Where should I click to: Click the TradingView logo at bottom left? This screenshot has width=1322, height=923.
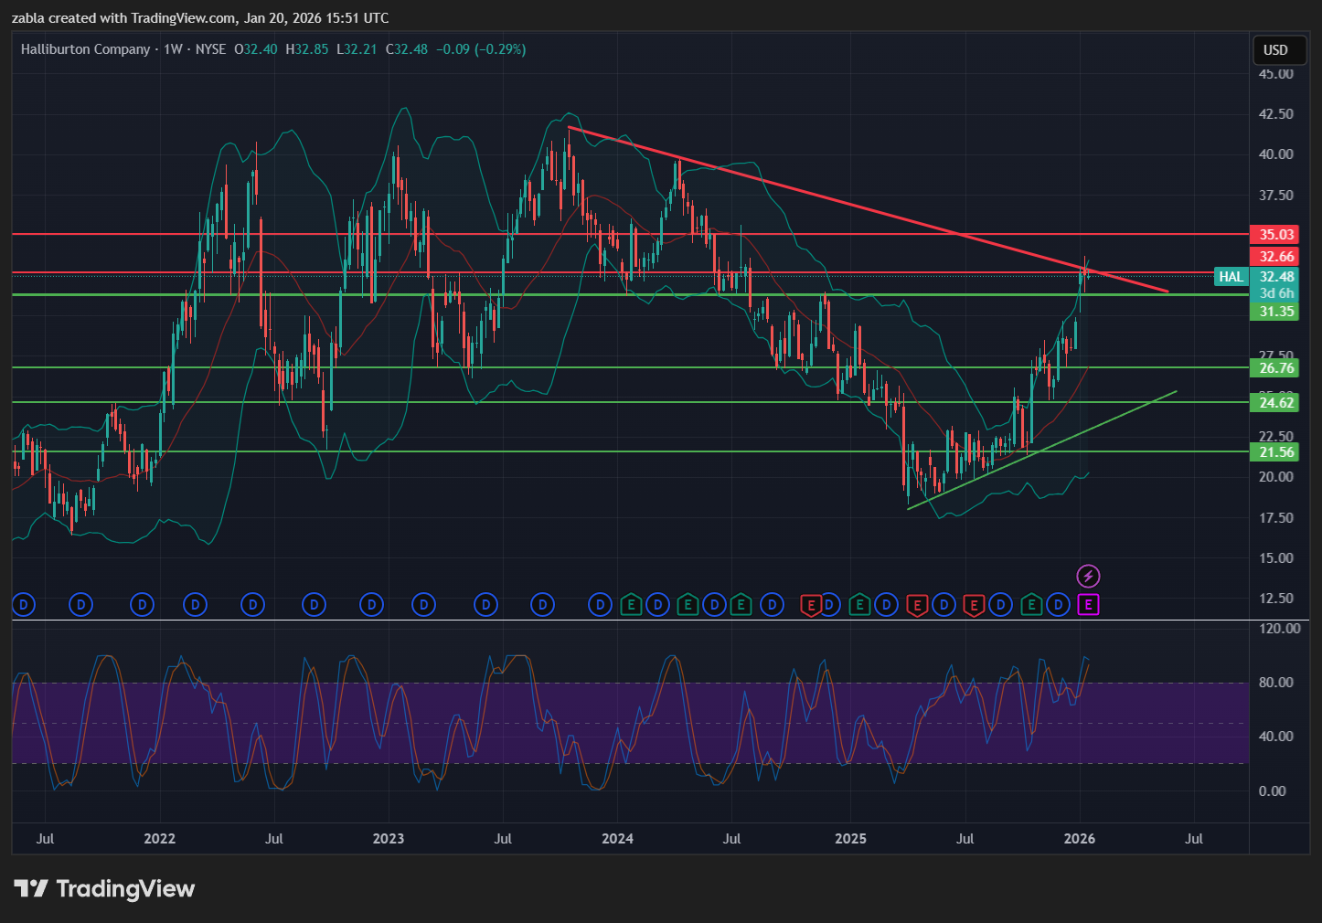[x=104, y=888]
